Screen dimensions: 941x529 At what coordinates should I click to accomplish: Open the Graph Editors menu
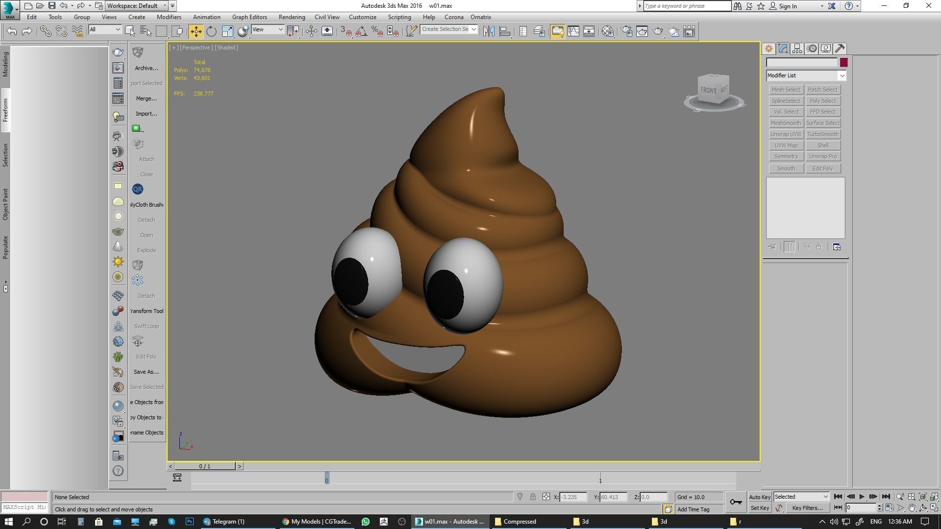click(249, 17)
